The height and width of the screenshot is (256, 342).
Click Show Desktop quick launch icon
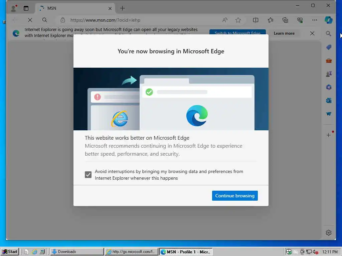[x=42, y=252]
